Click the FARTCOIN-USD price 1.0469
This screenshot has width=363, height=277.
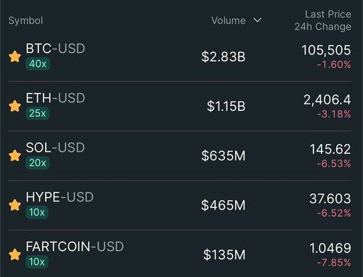tap(330, 248)
